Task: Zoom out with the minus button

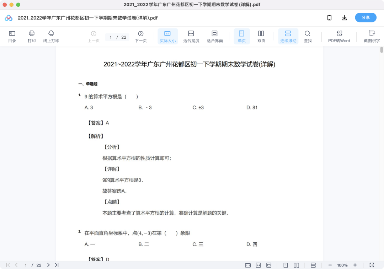Action: [330, 265]
